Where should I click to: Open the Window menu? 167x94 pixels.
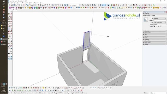coord(31,3)
